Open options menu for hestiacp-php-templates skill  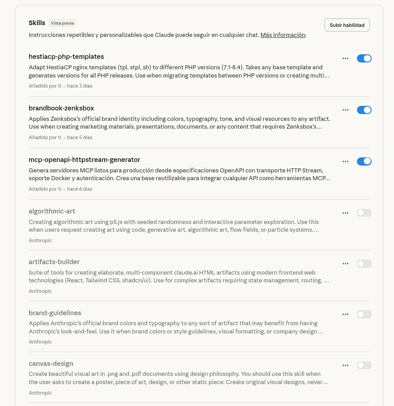pos(346,58)
